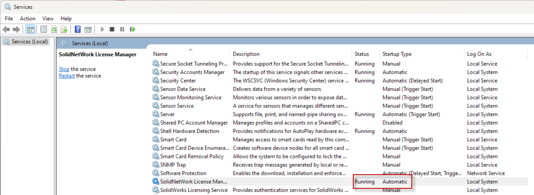534x195 pixels.
Task: Select Services (Local) in console tree
Action: coord(26,42)
